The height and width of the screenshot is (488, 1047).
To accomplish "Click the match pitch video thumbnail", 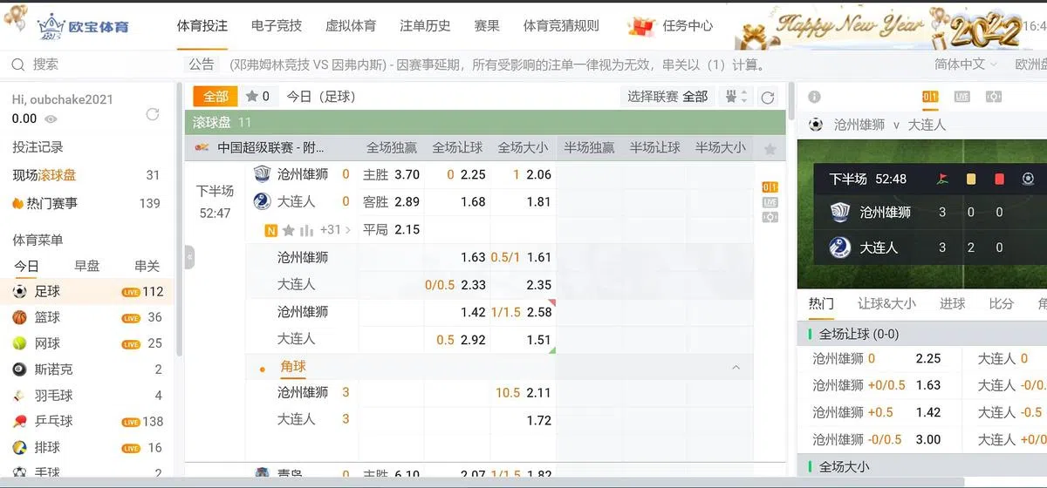I will [922, 214].
